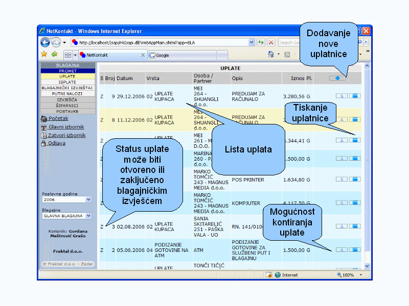
Task: Click the page scrollbar down arrow
Action: [367, 266]
